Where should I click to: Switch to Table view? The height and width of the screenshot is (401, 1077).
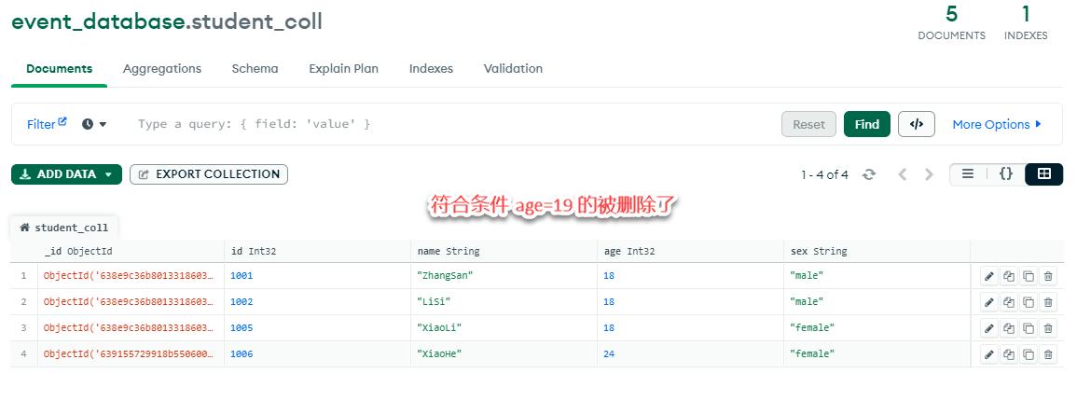click(x=1044, y=174)
